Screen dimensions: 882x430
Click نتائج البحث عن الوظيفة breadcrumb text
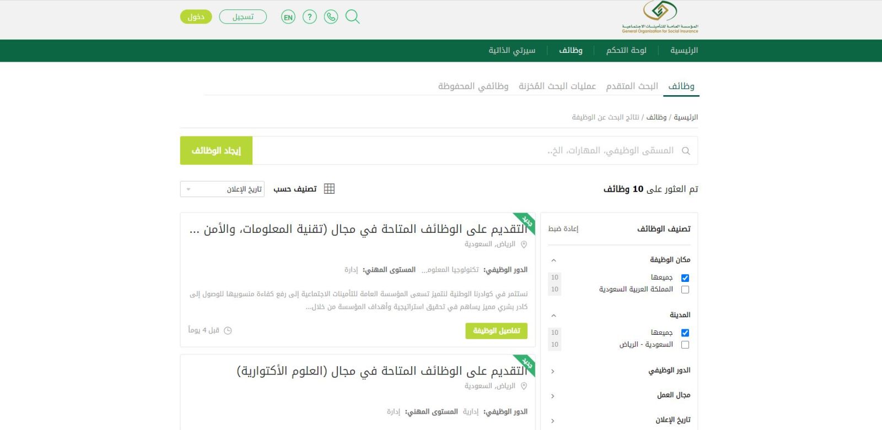coord(605,117)
